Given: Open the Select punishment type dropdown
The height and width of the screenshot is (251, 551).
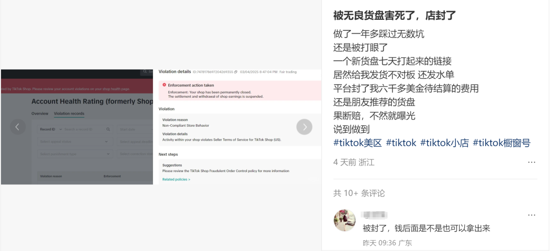Looking at the screenshot, I should 75,154.
